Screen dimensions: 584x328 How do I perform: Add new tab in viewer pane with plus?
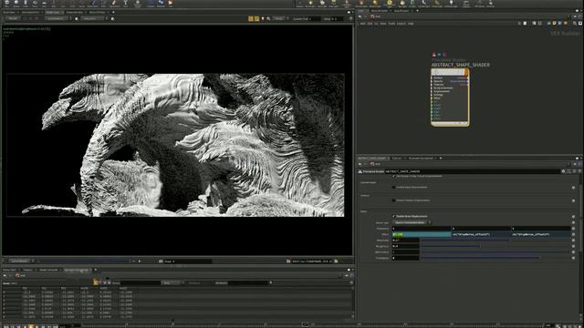(113, 12)
